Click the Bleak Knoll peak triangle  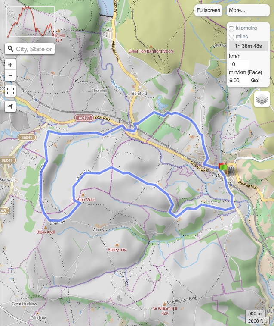click(x=46, y=227)
